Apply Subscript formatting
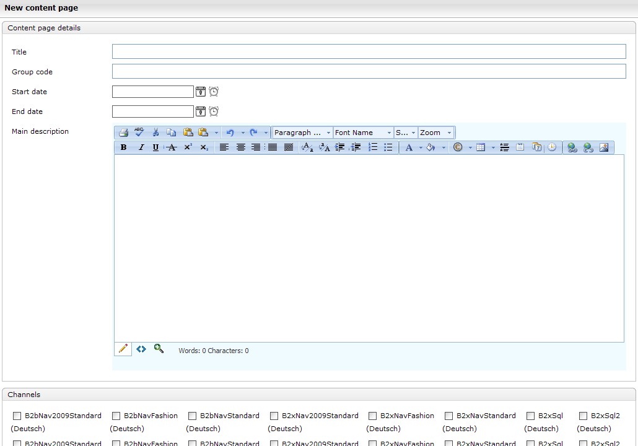The height and width of the screenshot is (446, 638). click(204, 147)
